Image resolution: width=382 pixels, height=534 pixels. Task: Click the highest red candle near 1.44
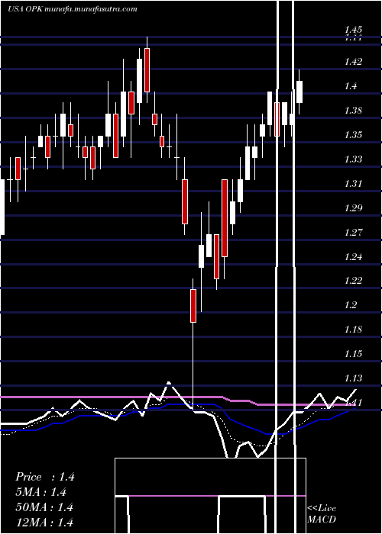[147, 70]
